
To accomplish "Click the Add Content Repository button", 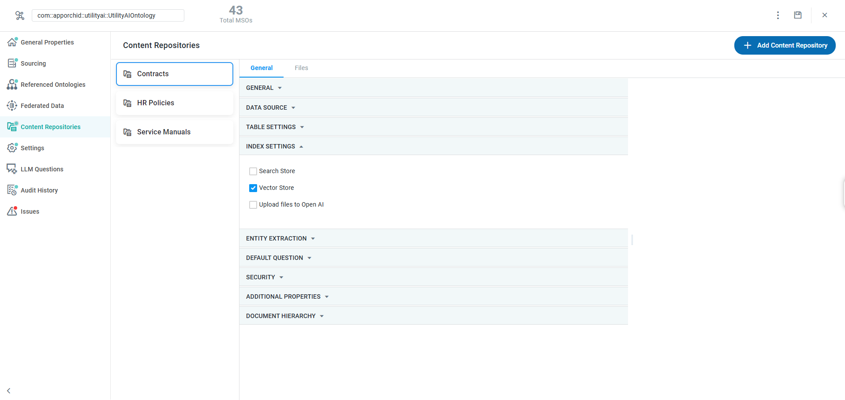I will tap(785, 45).
